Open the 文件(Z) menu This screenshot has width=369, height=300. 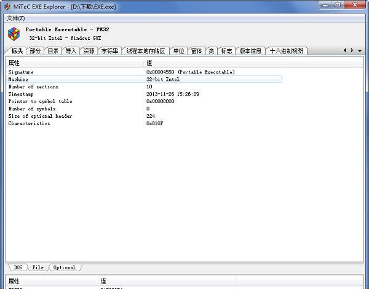(15, 18)
